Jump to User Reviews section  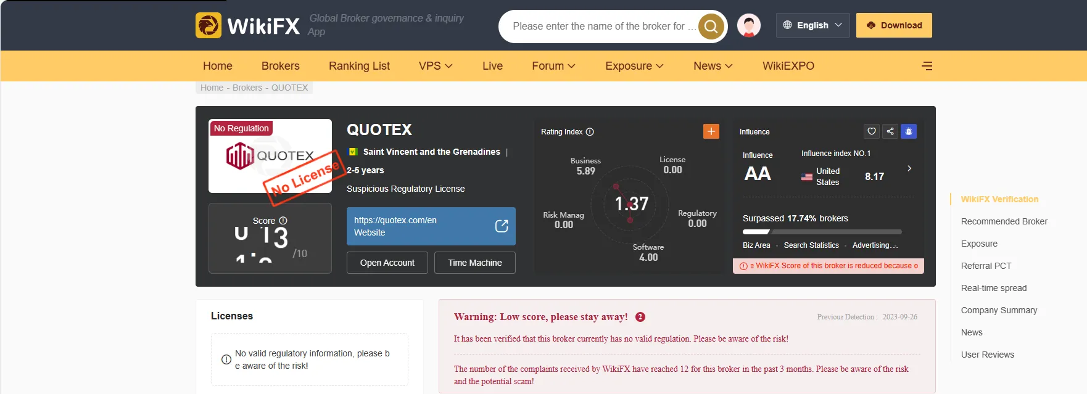[987, 355]
